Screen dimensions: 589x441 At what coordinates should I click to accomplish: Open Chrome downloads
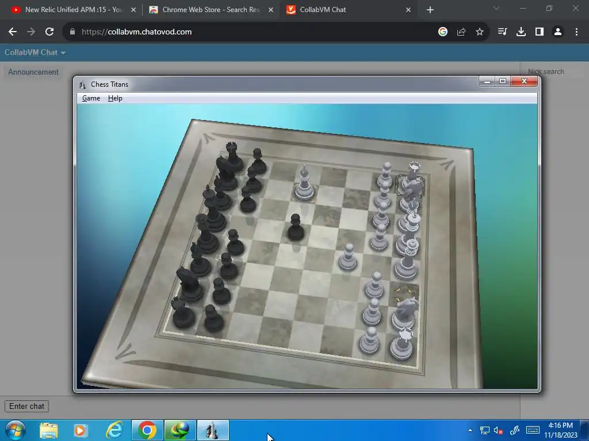521,32
